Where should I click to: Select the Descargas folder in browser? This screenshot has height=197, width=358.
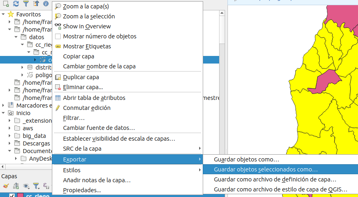[x=36, y=143]
